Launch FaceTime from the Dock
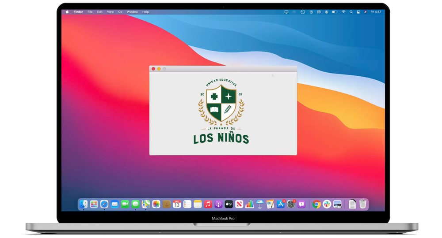Viewport: 442px width, 238px height. pos(125,204)
